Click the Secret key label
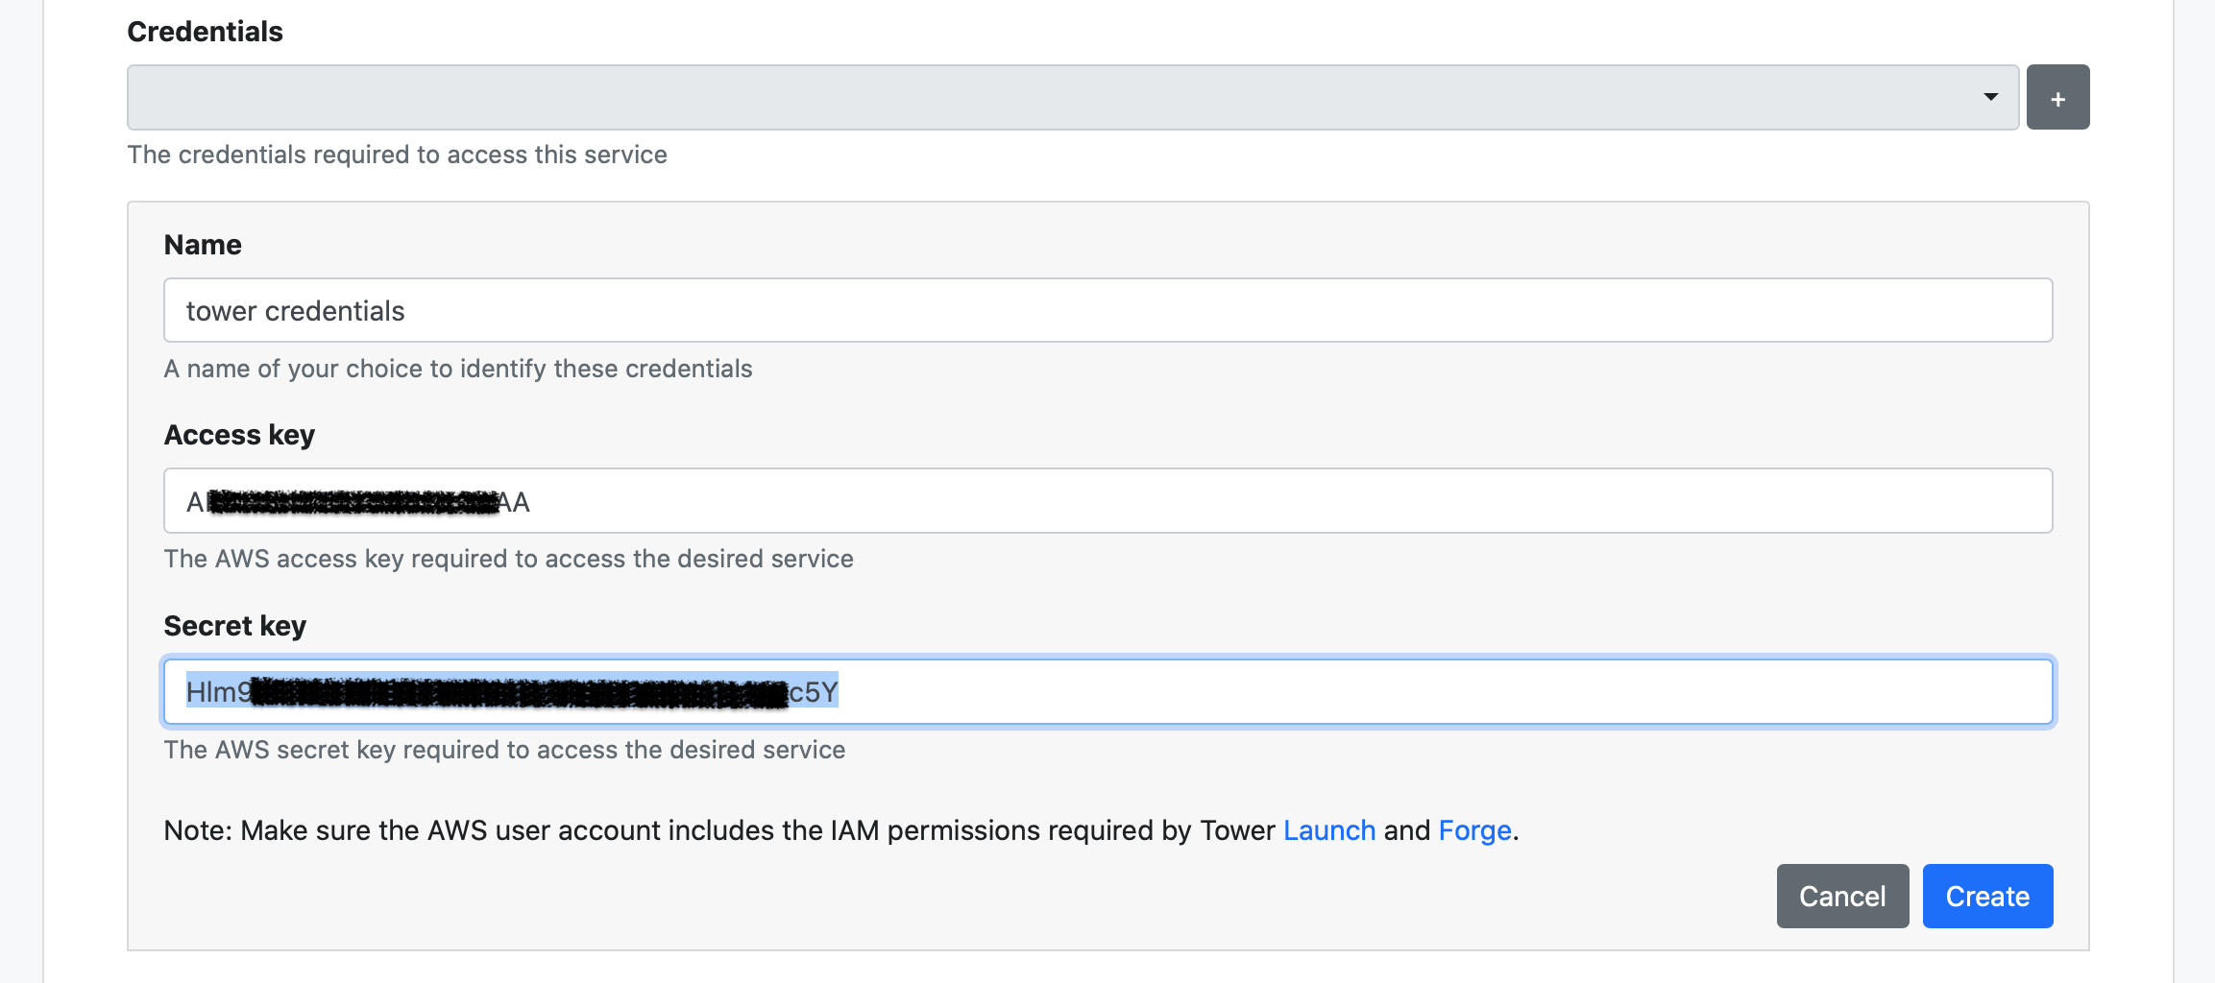 [x=234, y=626]
